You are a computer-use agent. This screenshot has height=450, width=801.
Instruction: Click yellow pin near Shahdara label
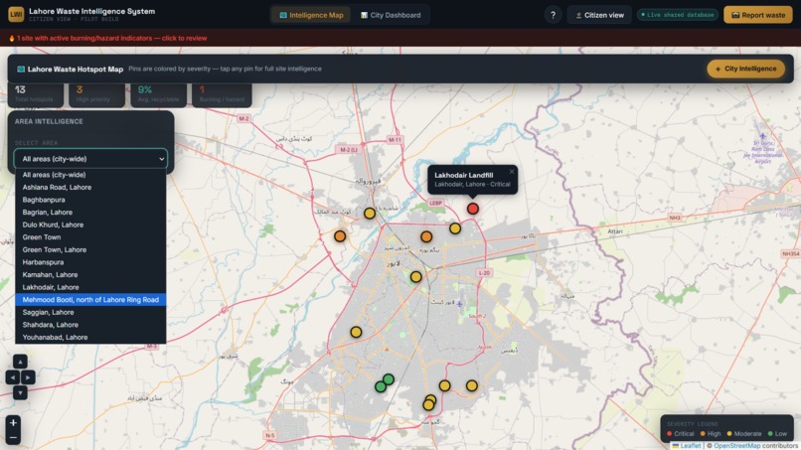[x=370, y=214]
